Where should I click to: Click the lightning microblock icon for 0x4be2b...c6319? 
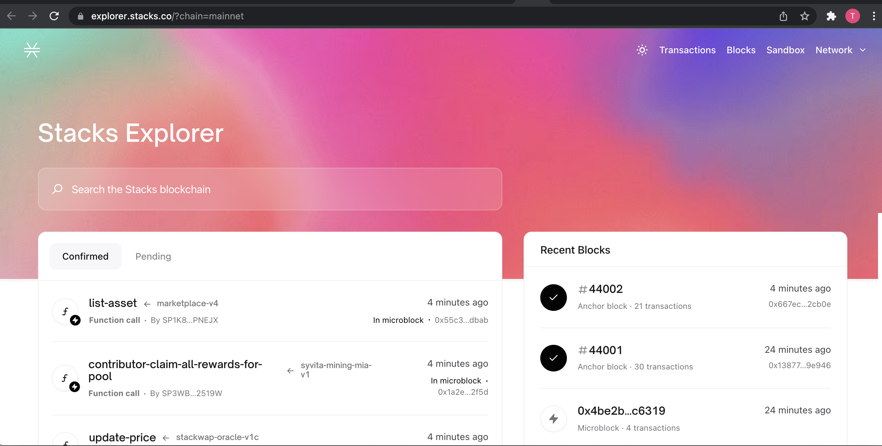click(x=554, y=418)
